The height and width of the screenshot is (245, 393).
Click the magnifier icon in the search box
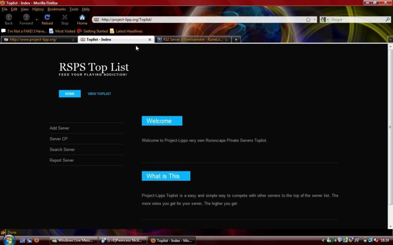click(388, 19)
